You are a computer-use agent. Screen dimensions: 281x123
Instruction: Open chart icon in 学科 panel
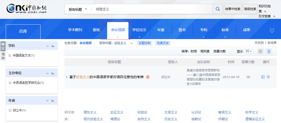(x=53, y=46)
